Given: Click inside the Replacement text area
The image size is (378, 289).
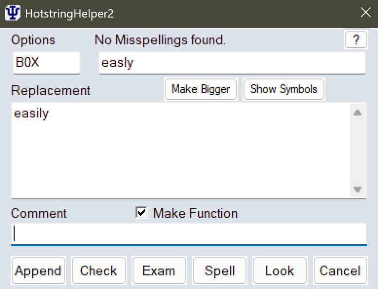Looking at the screenshot, I should click(x=181, y=151).
